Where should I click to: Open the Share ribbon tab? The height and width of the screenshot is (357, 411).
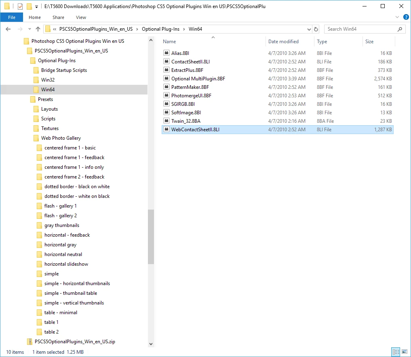pyautogui.click(x=58, y=17)
